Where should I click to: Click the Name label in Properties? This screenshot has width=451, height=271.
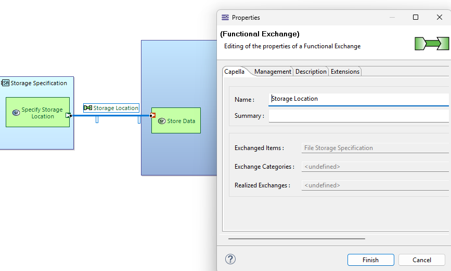coord(244,100)
